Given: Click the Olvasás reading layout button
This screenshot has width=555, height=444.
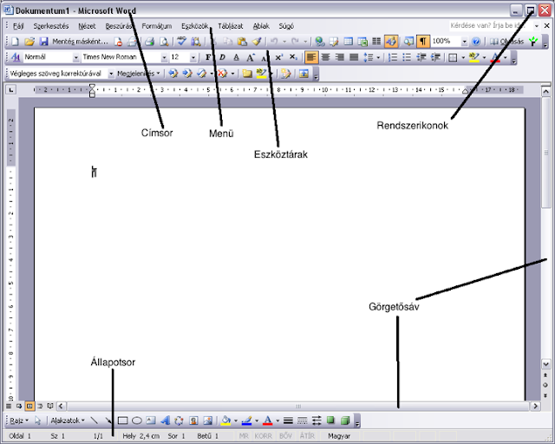Looking at the screenshot, I should pyautogui.click(x=506, y=42).
